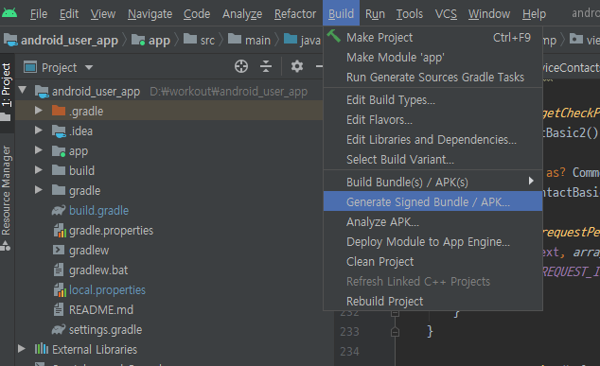Choose Run Generate Sources Gradle Tasks
Screen dimensions: 600x366
[432, 78]
